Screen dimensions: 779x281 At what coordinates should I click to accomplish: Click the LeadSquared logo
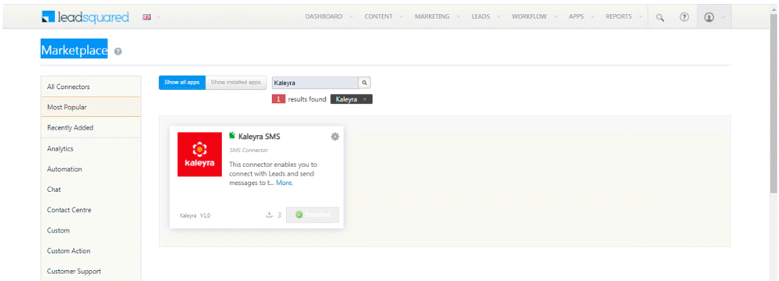pos(85,17)
